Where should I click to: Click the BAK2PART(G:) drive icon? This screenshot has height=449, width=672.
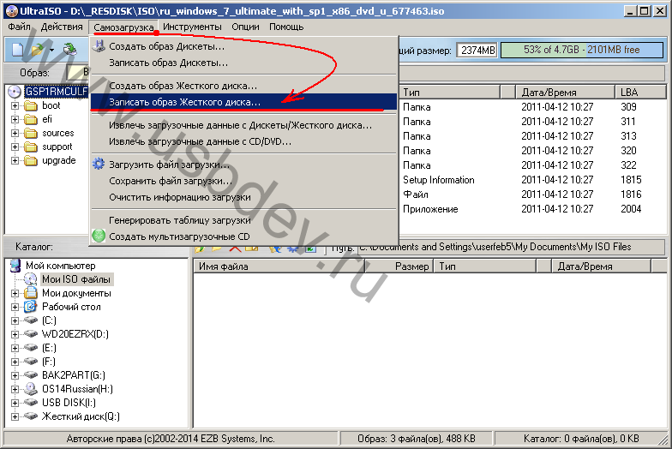coord(31,375)
